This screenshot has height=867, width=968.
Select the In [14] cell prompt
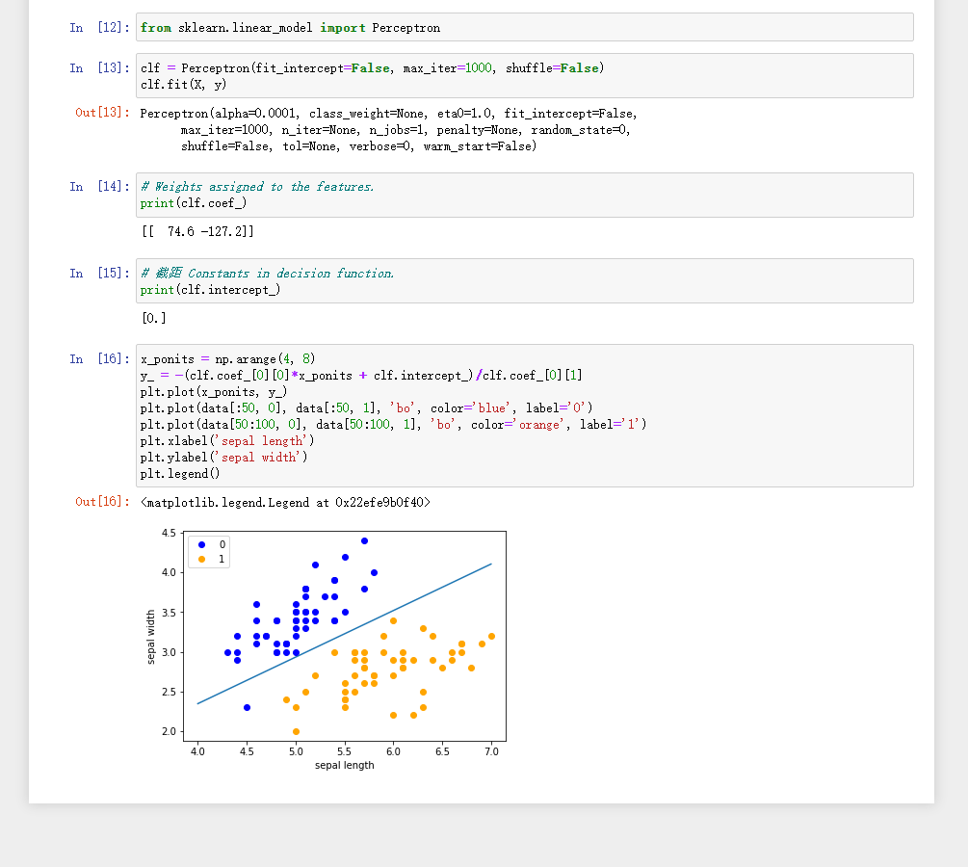[99, 187]
